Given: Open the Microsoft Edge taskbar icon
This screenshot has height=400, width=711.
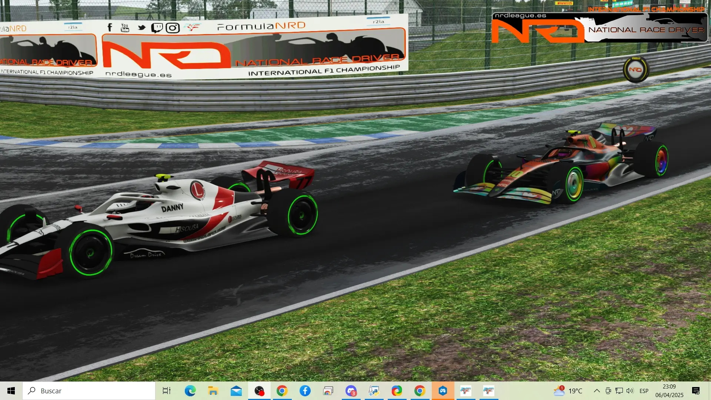Looking at the screenshot, I should tap(190, 391).
